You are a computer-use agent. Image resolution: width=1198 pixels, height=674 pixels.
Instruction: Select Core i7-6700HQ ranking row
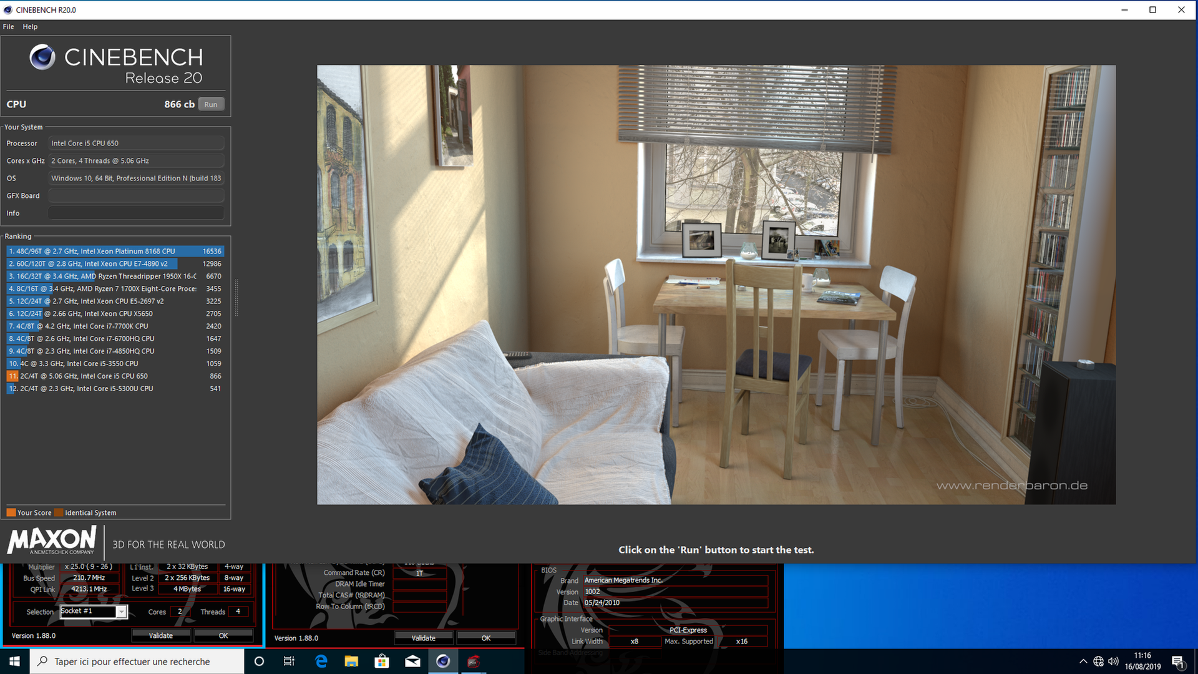115,339
